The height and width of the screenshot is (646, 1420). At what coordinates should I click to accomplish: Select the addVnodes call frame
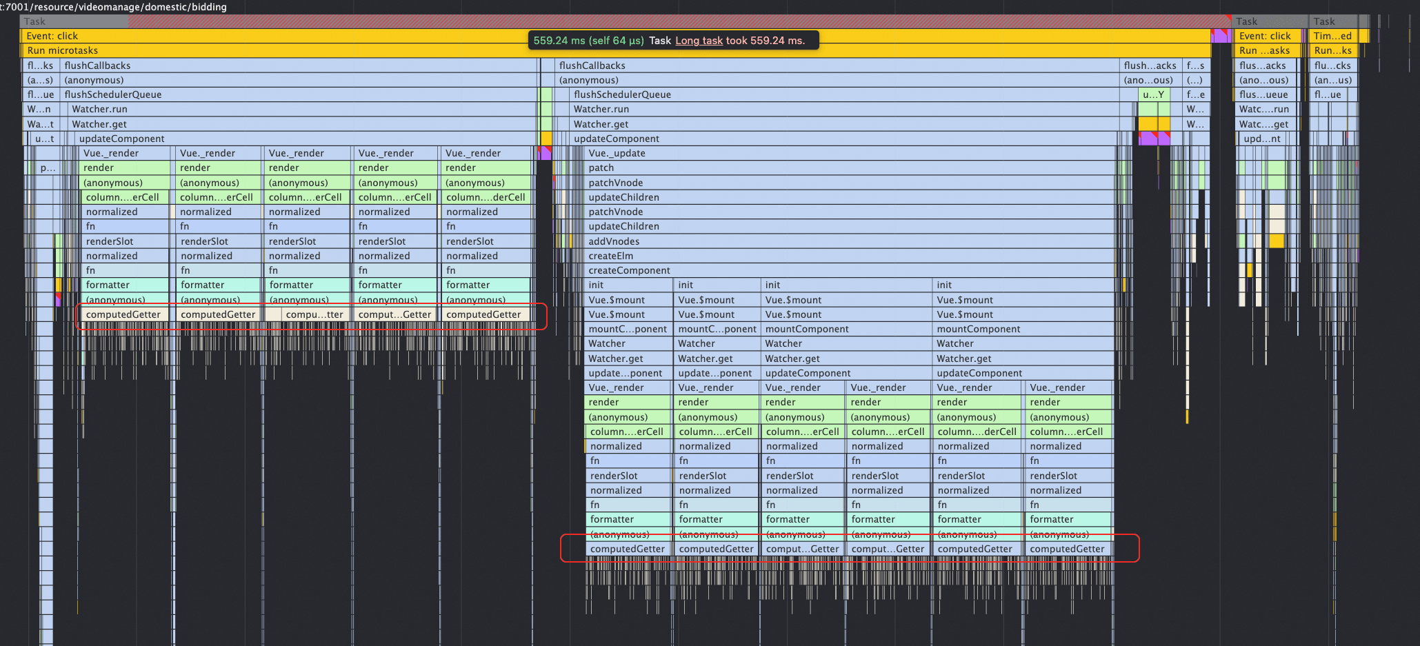[x=849, y=241]
